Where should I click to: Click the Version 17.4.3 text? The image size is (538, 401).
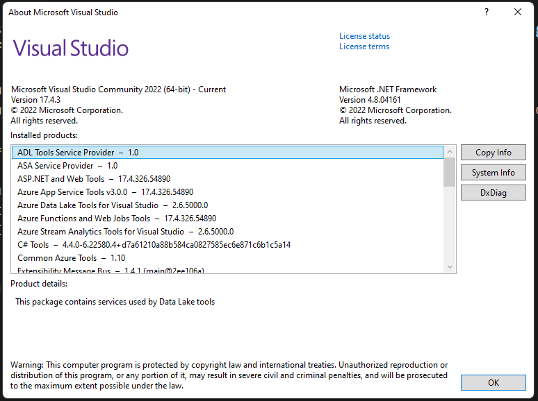35,100
